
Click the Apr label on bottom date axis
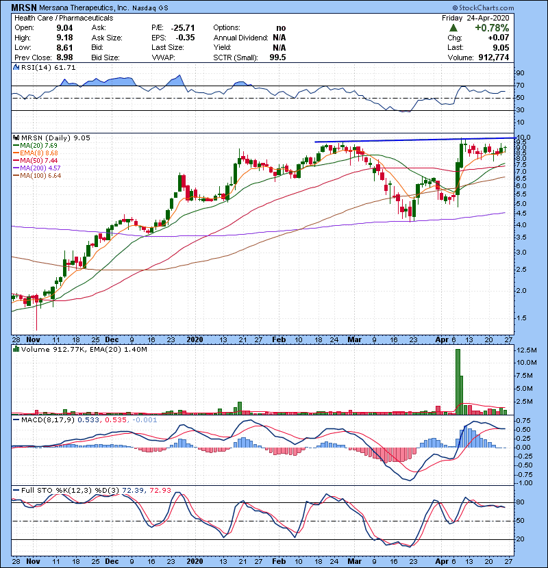pyautogui.click(x=442, y=561)
